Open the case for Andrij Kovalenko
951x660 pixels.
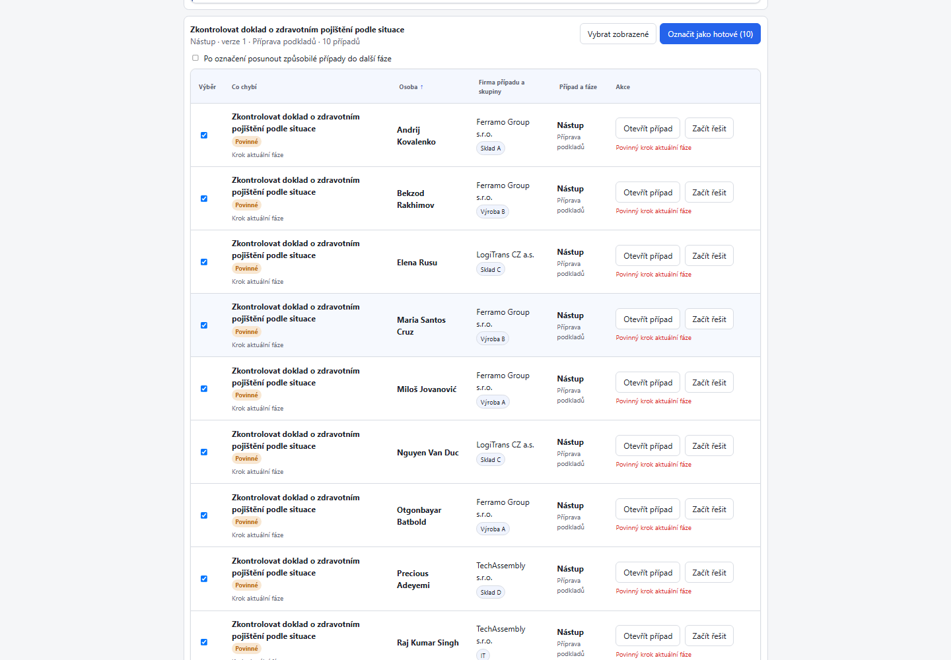(x=648, y=129)
